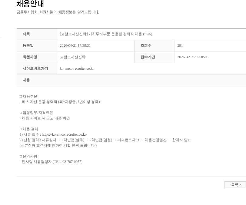The height and width of the screenshot is (205, 246).
Task: Click the 제목 header cell
Action: pos(37,34)
